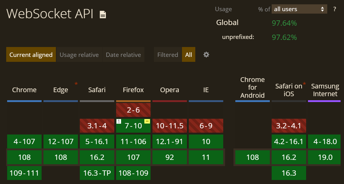Select Edge 12-107 version cell
344x184 pixels.
click(61, 141)
